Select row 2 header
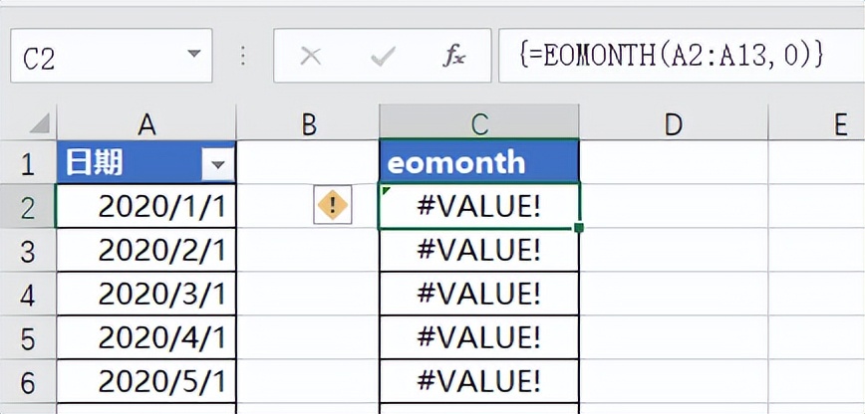The height and width of the screenshot is (414, 865). [x=28, y=206]
